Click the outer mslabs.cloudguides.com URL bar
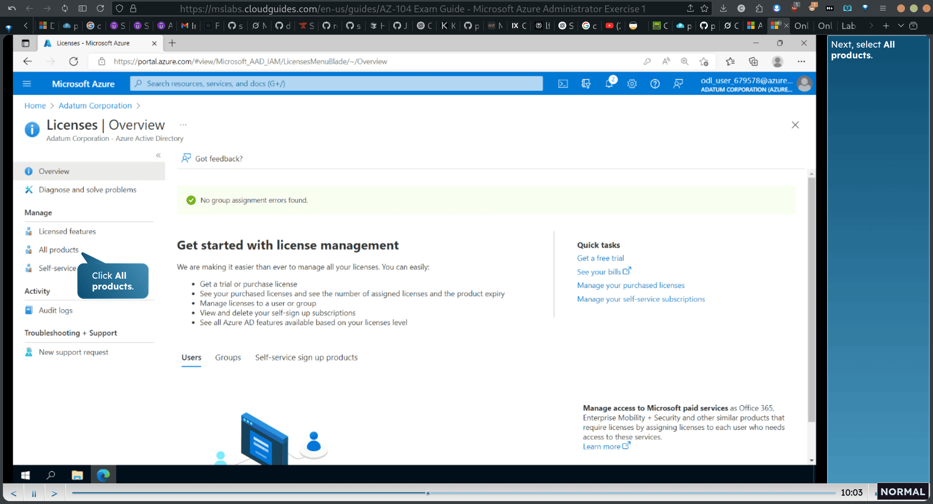 coord(413,9)
